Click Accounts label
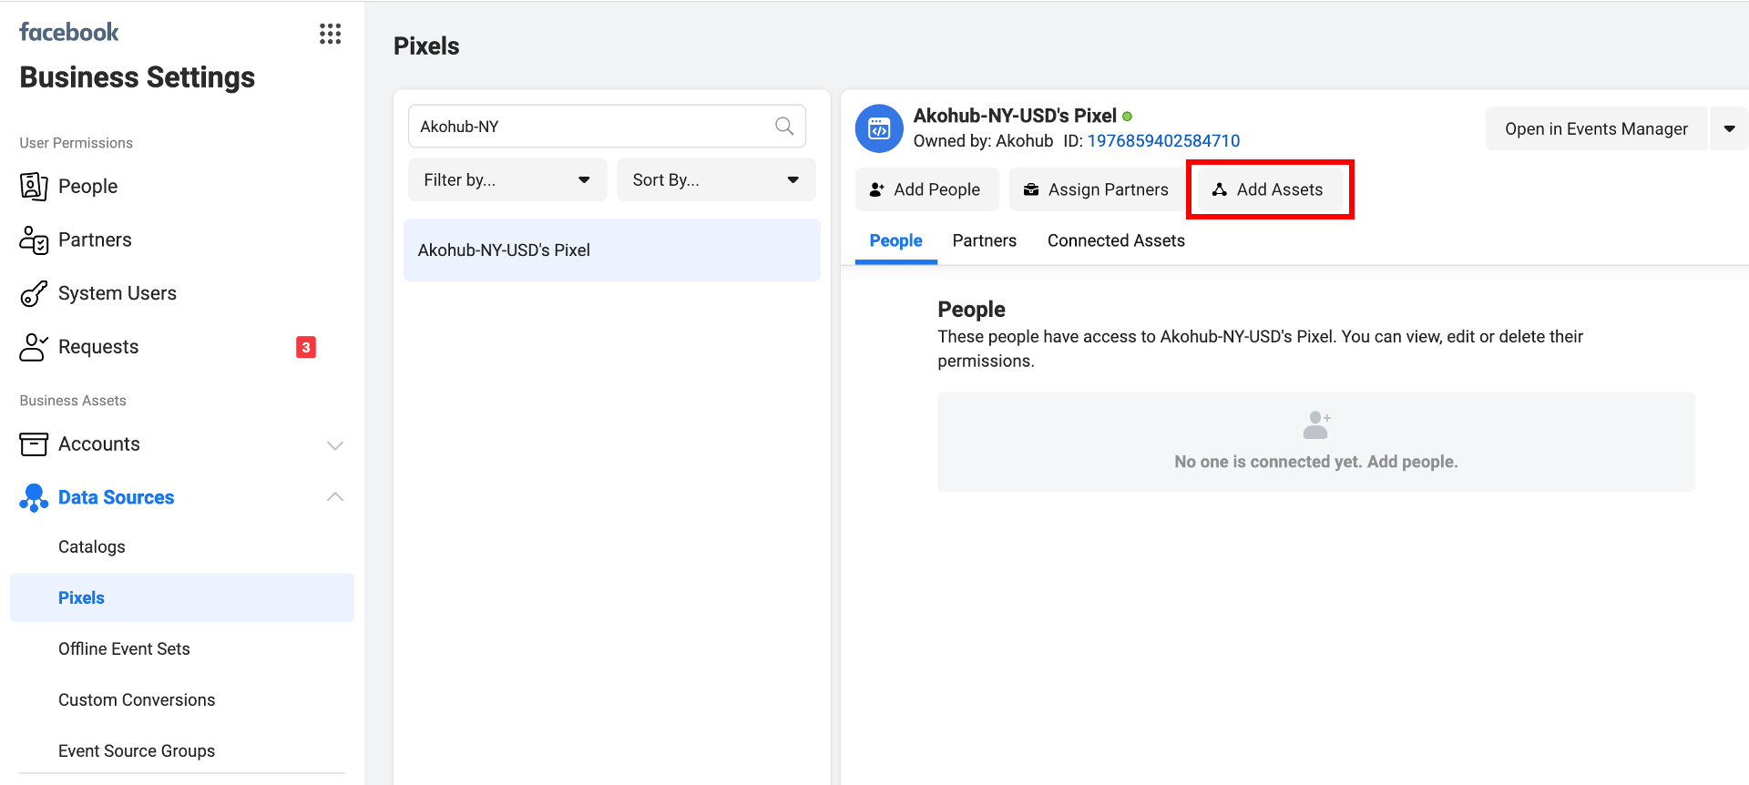 point(99,444)
